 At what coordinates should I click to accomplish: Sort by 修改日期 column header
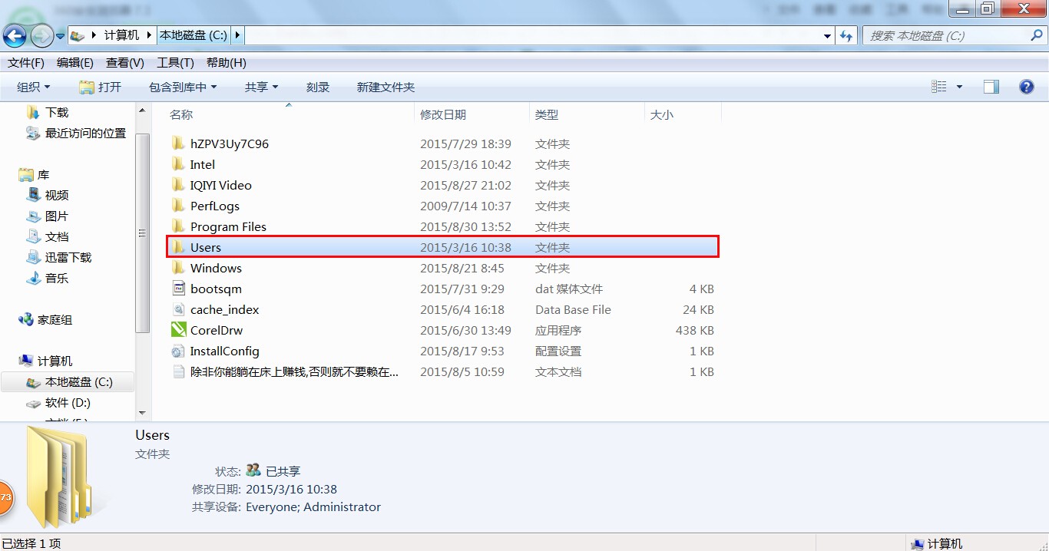click(443, 114)
